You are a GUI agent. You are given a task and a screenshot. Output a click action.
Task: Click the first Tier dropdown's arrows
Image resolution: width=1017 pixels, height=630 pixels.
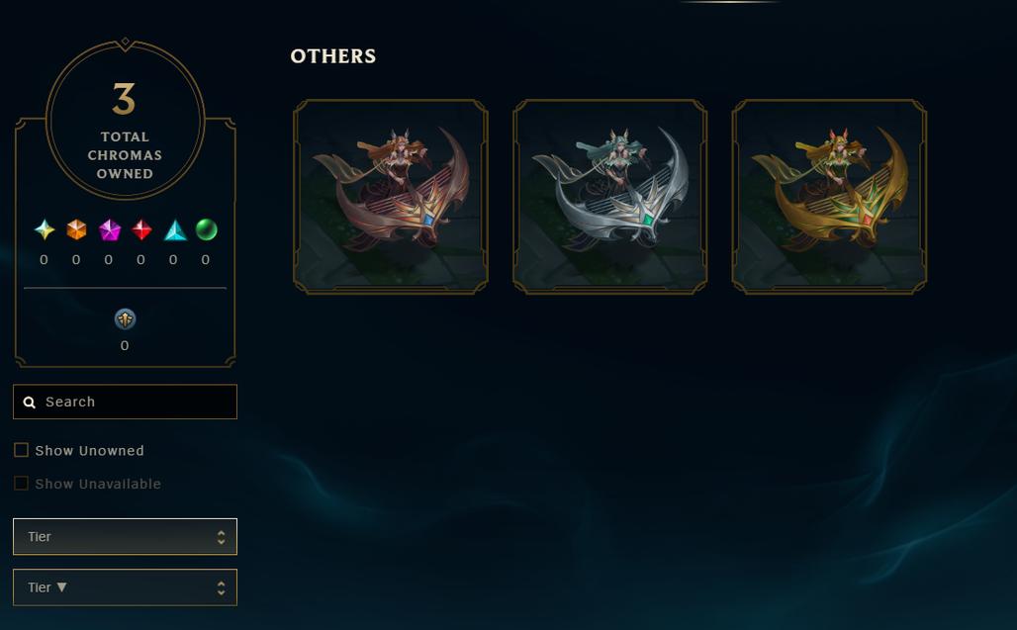click(222, 537)
